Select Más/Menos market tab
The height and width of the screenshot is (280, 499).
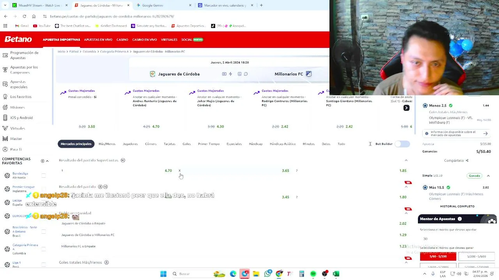point(107,144)
